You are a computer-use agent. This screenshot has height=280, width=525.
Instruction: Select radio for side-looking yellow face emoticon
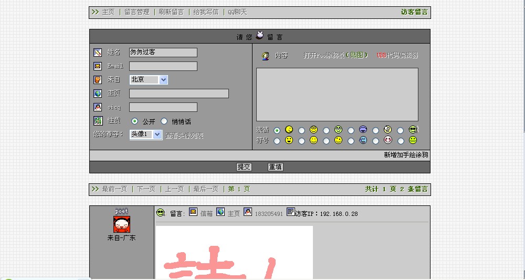[277, 130]
